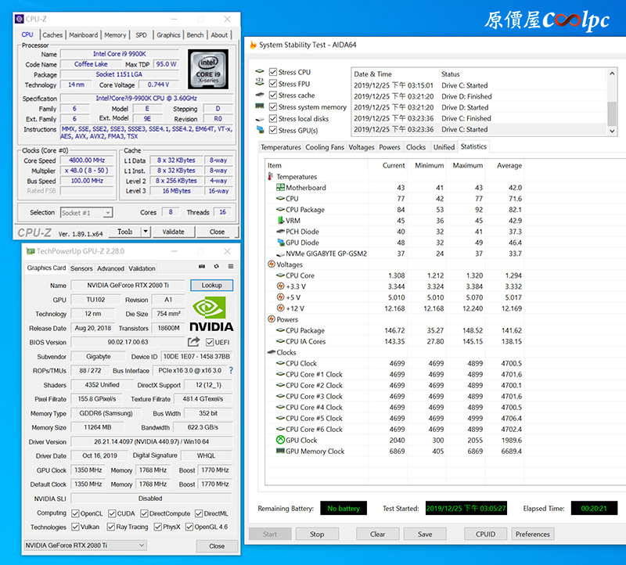Toggle Stress CPU checkbox
The height and width of the screenshot is (565, 626).
click(273, 72)
